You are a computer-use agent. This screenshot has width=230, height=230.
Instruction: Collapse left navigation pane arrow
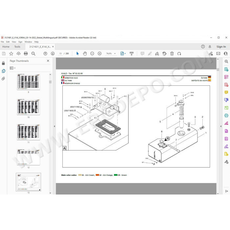coord(55,126)
